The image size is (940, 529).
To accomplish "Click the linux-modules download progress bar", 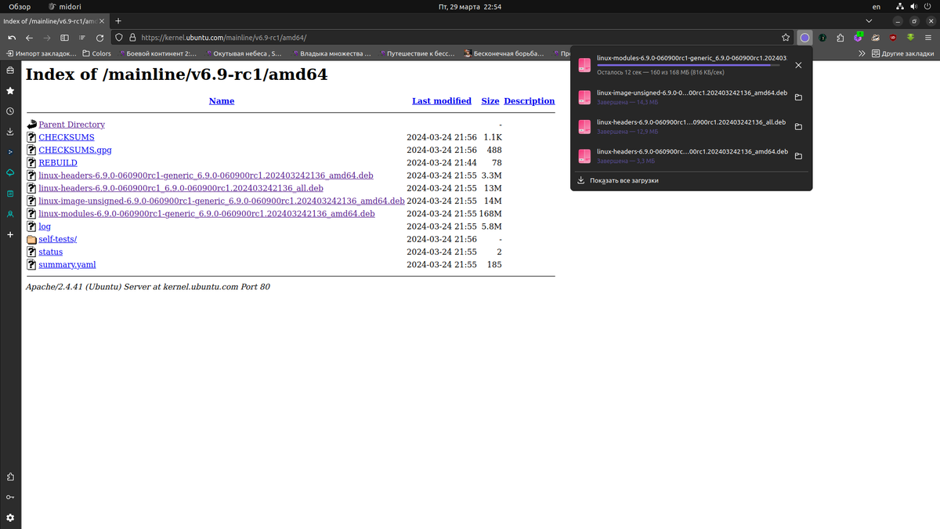I will 689,66.
